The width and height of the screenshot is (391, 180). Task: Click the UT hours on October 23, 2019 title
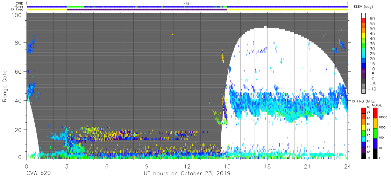pyautogui.click(x=187, y=173)
